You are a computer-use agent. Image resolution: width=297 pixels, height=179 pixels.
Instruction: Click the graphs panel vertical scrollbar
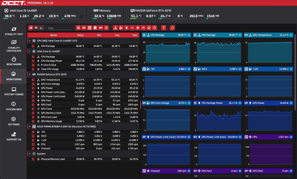(x=295, y=72)
